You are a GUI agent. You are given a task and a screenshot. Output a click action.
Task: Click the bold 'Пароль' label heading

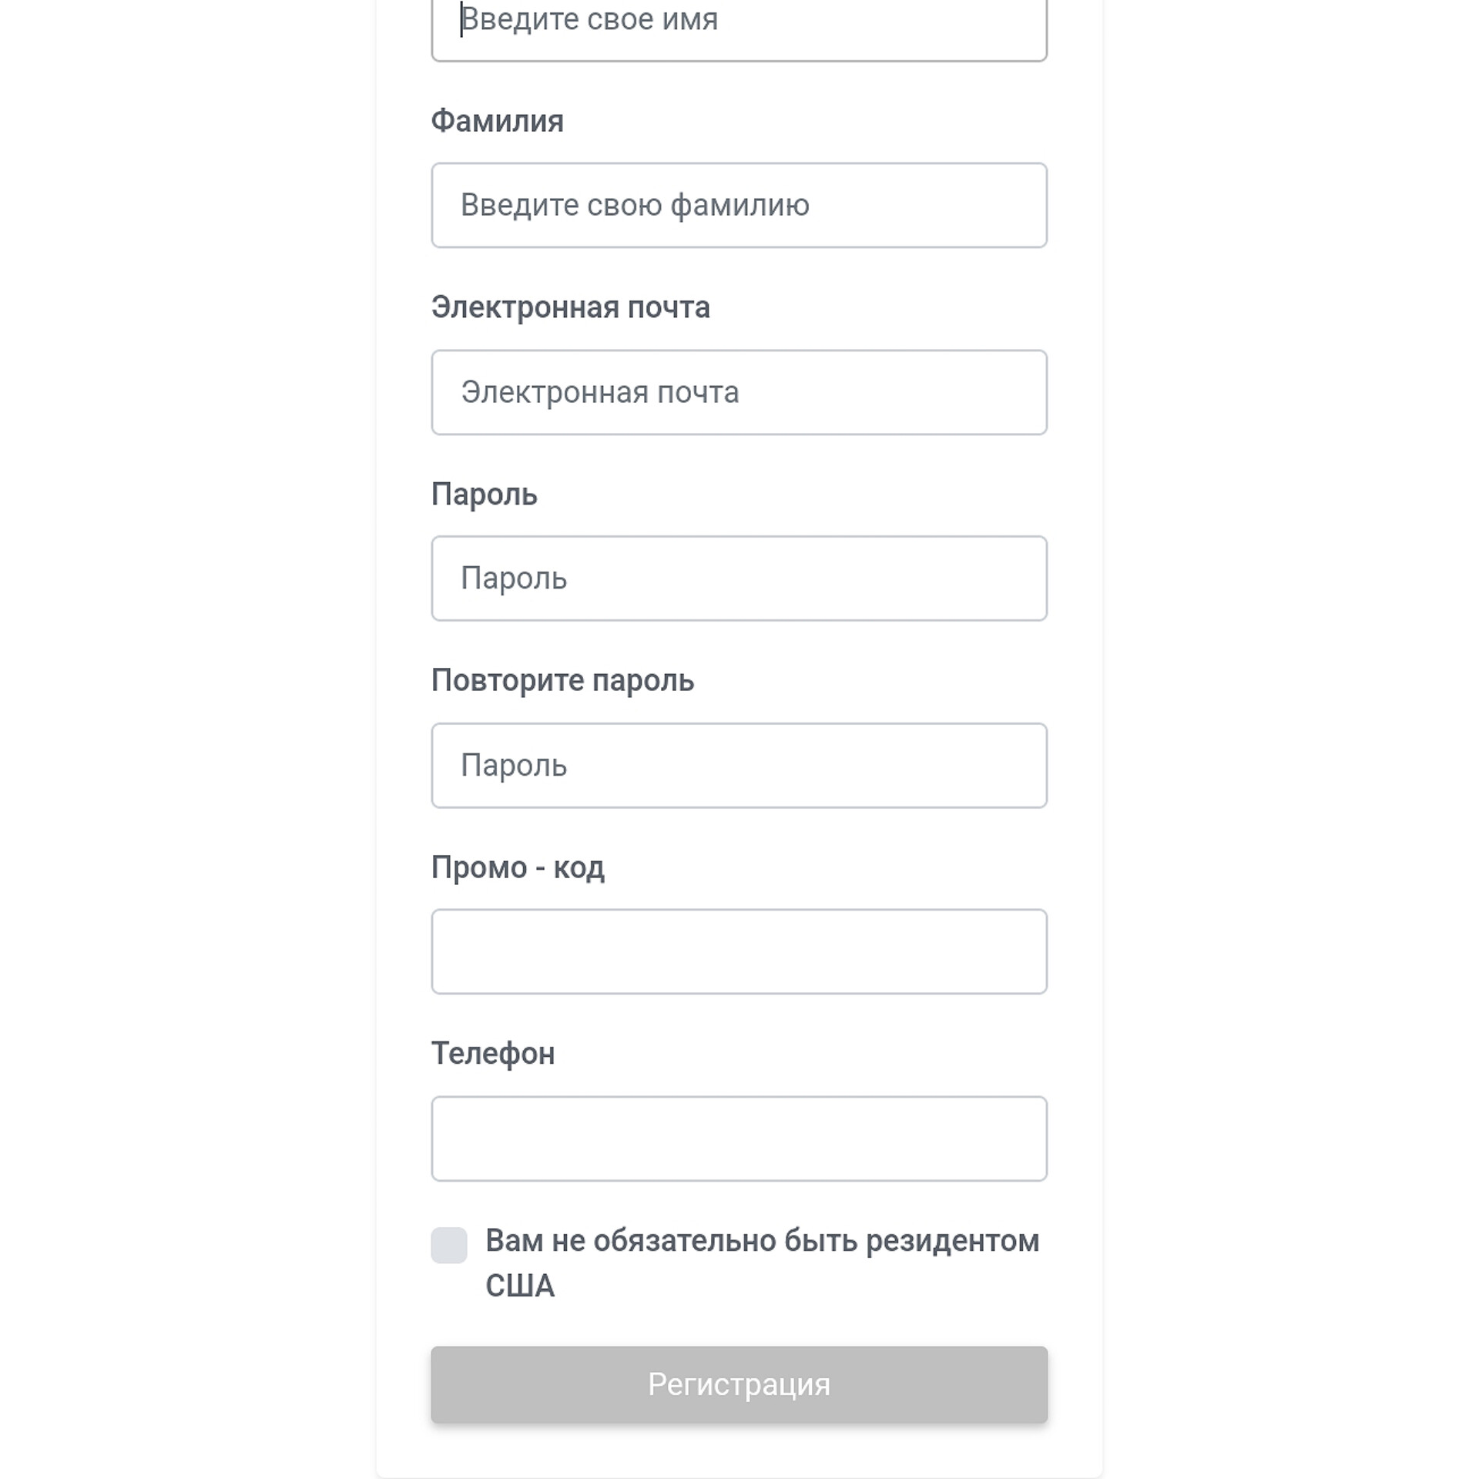tap(485, 494)
